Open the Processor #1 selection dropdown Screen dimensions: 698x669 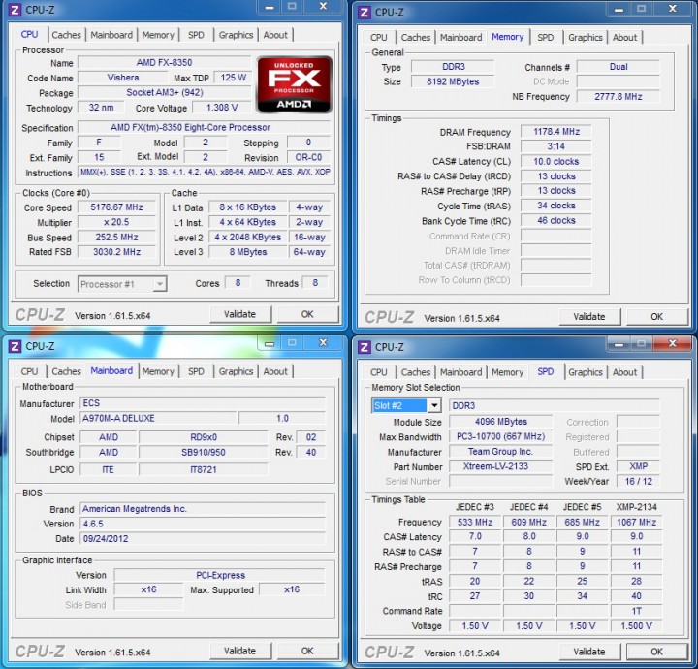122,284
